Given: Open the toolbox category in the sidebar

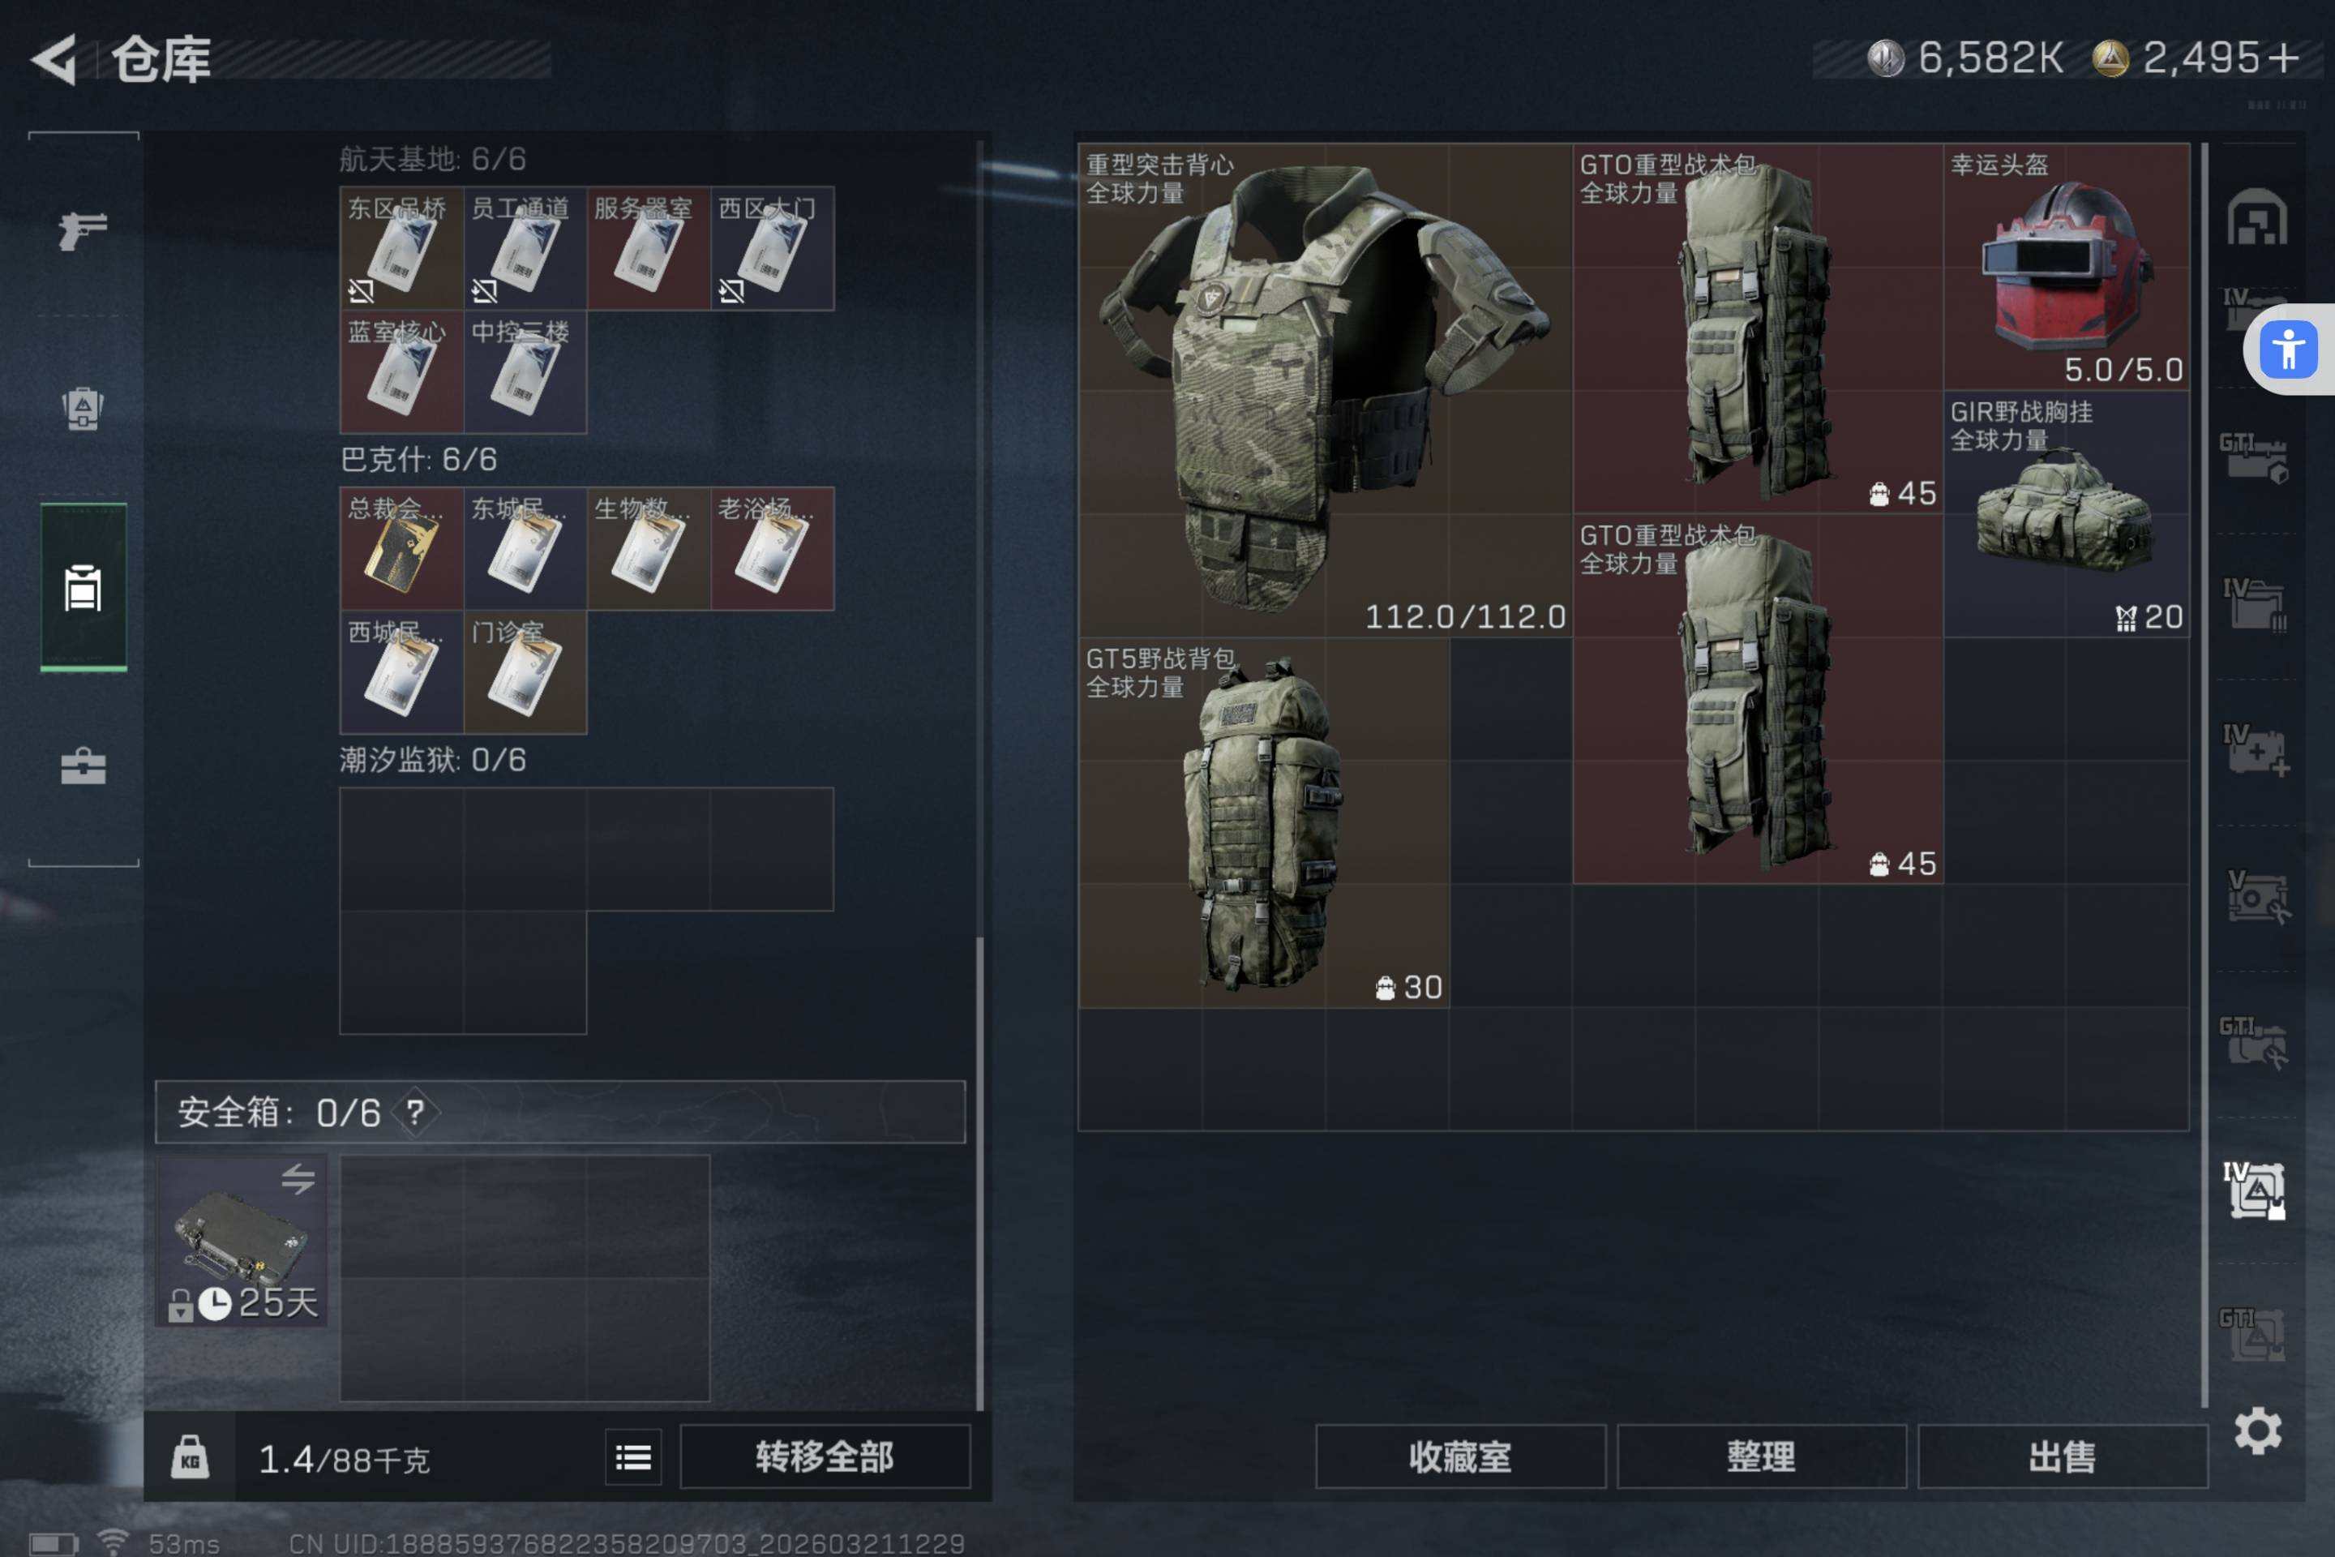Looking at the screenshot, I should (x=84, y=766).
